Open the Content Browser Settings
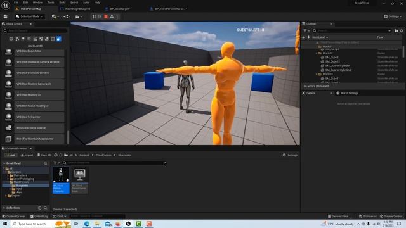Image resolution: width=406 pixels, height=228 pixels. point(290,155)
